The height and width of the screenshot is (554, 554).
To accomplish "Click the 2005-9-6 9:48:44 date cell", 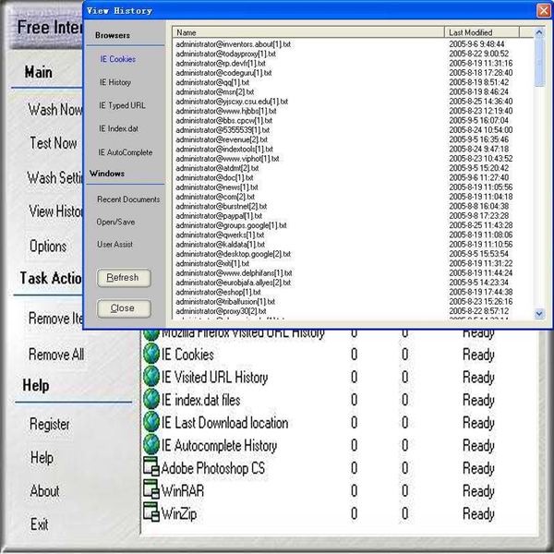I will [x=476, y=44].
